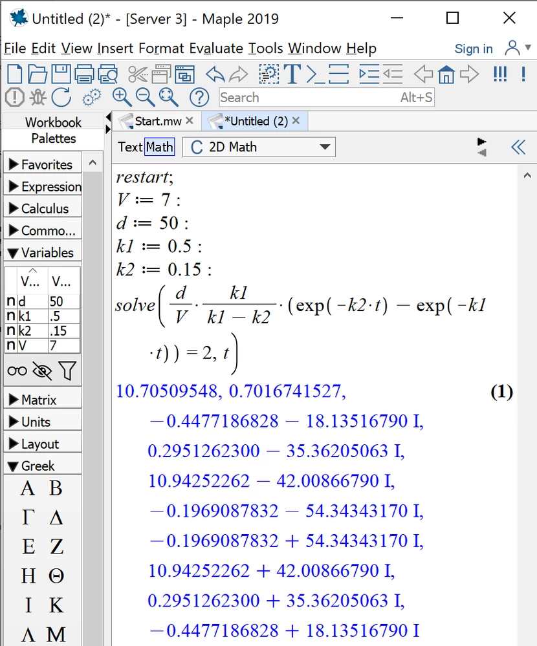Go forward with the right arrow icon
Viewport: 537px width, 646px height.
[469, 74]
